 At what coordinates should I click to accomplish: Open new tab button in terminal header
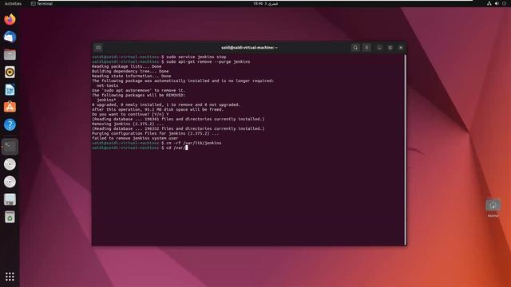[98, 48]
